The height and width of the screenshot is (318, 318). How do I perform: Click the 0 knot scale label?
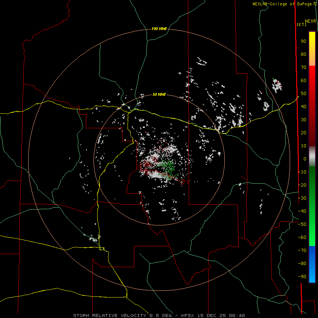click(x=305, y=159)
